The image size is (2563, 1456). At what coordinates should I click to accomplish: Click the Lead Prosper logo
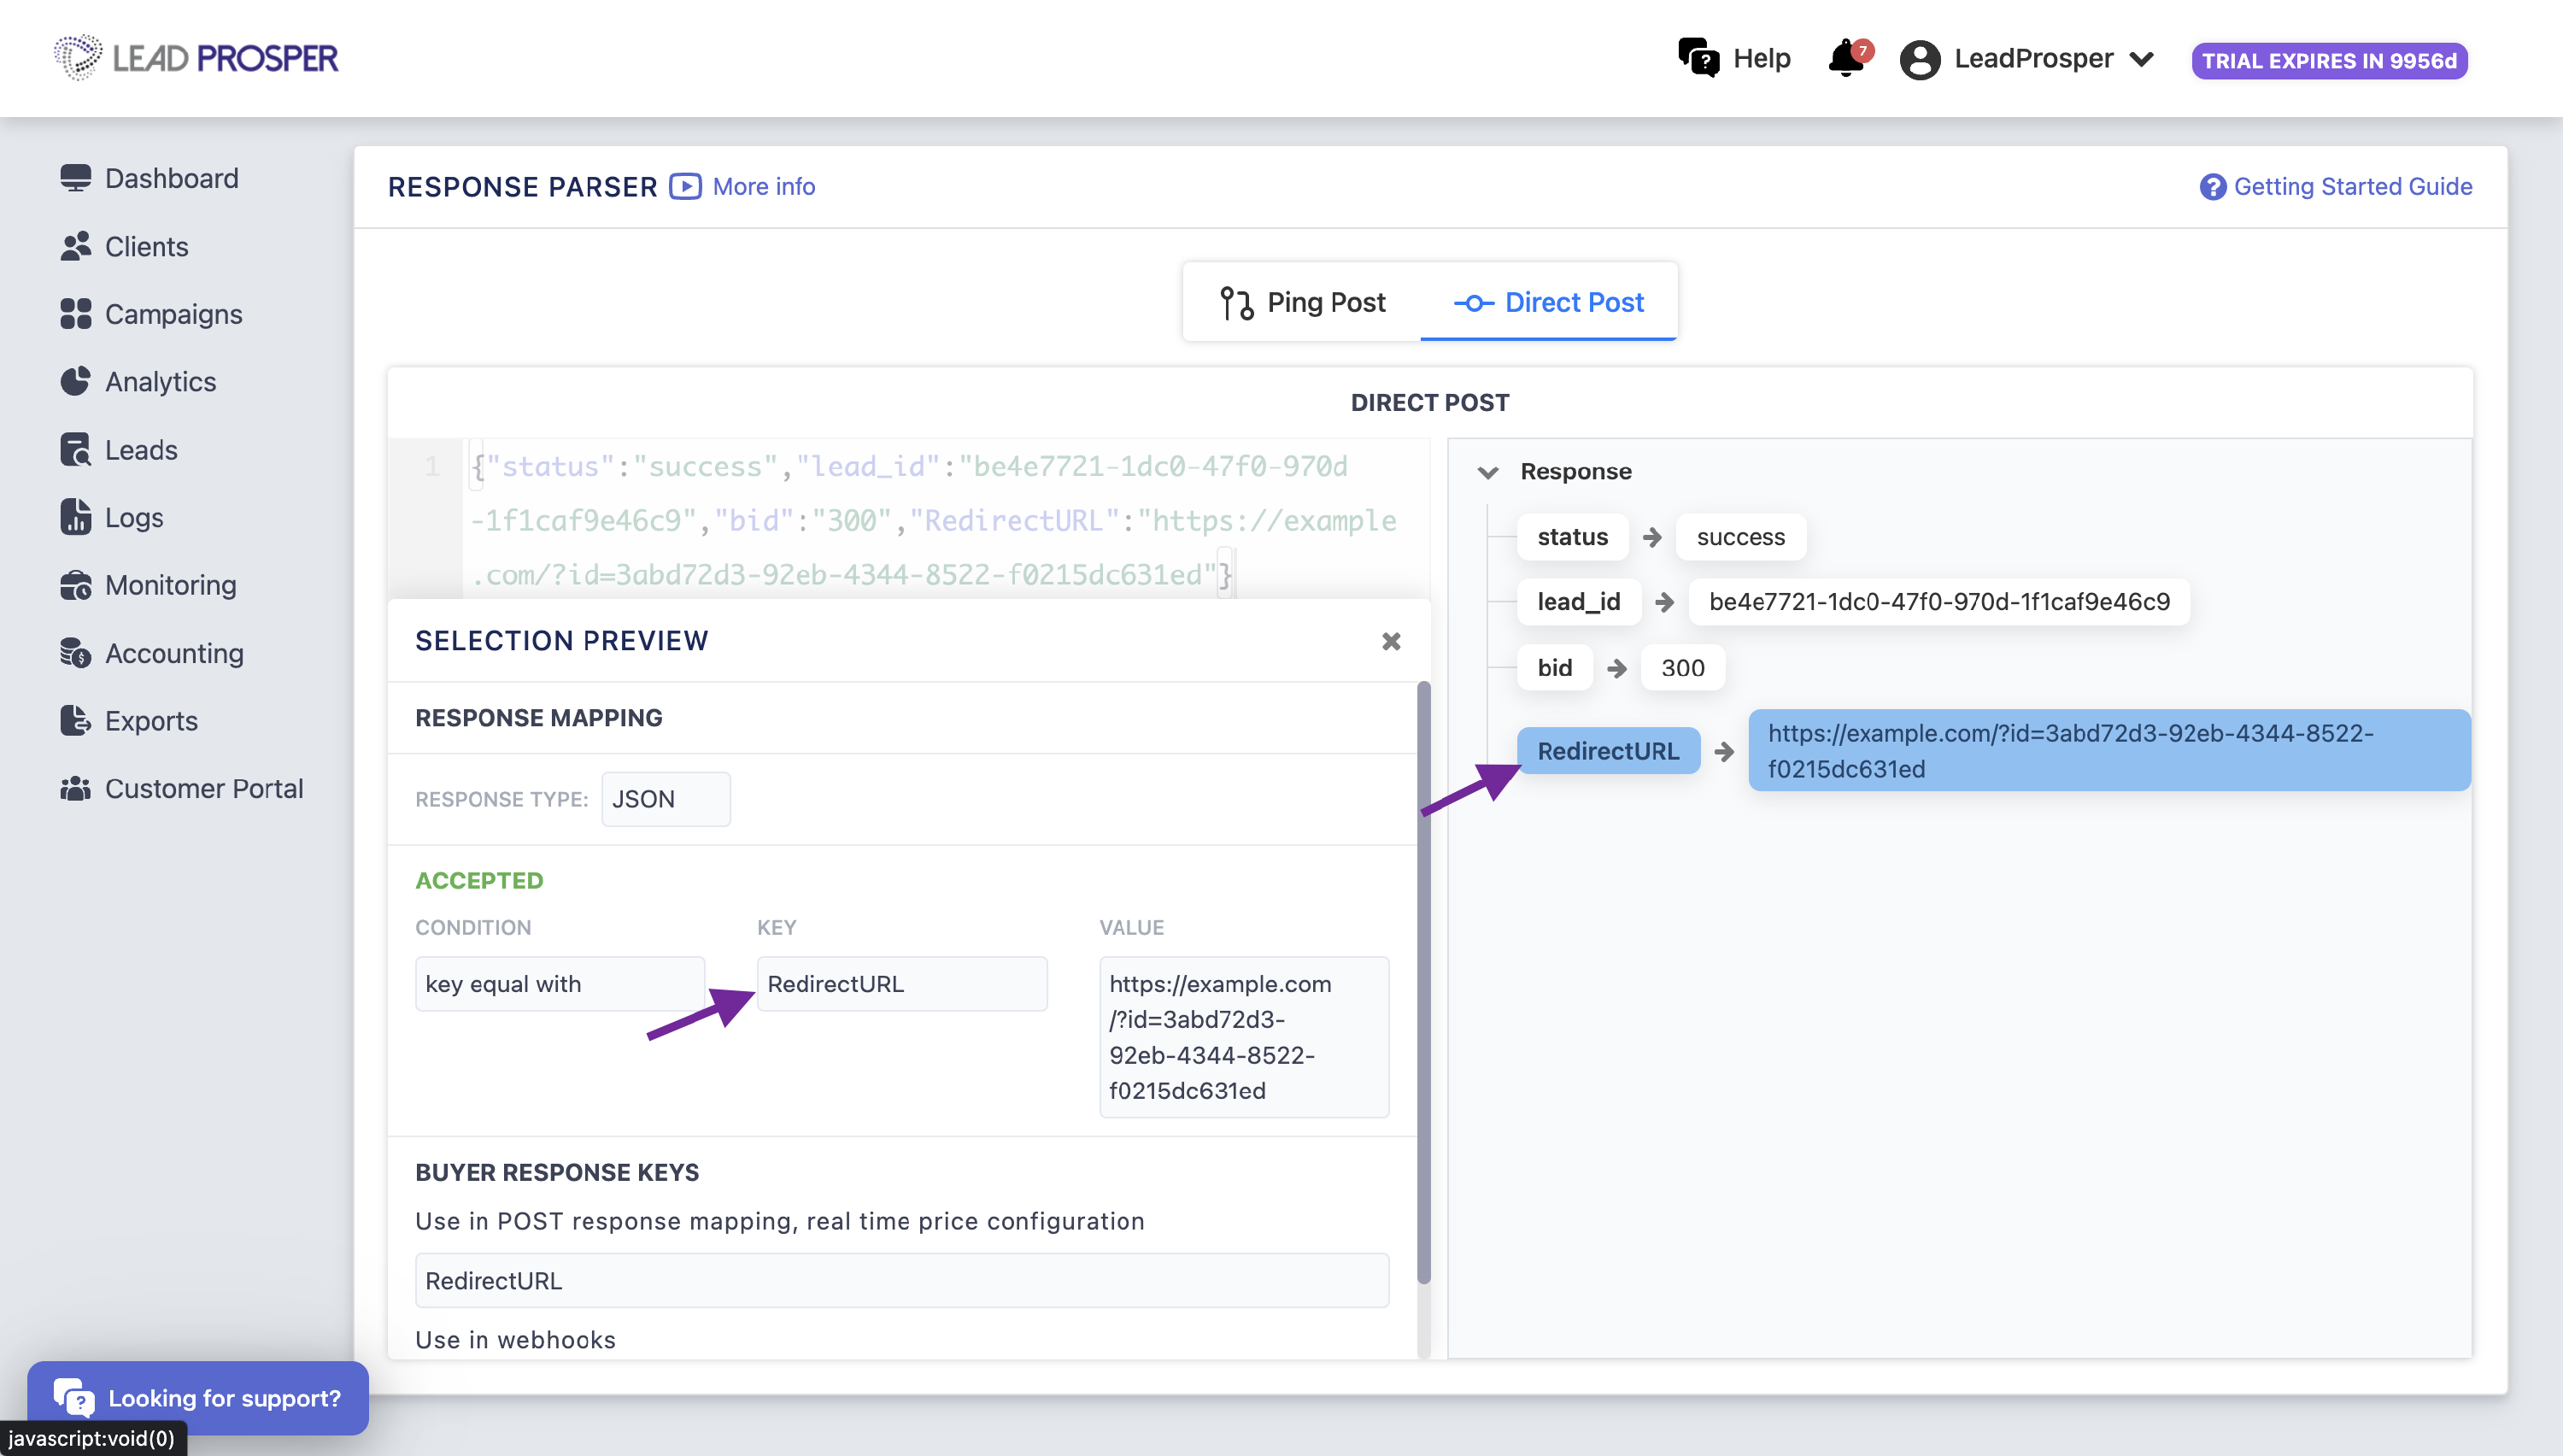coord(196,57)
